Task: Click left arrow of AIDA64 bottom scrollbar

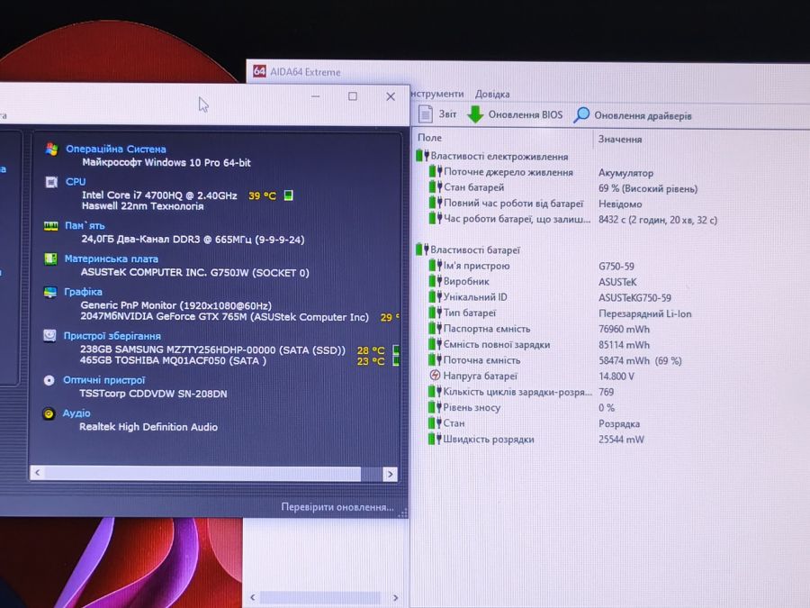Action: point(253,597)
